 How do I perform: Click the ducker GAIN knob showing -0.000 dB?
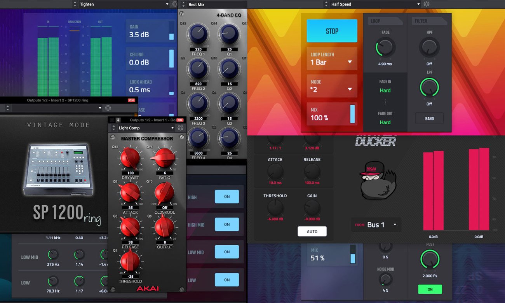click(x=312, y=208)
